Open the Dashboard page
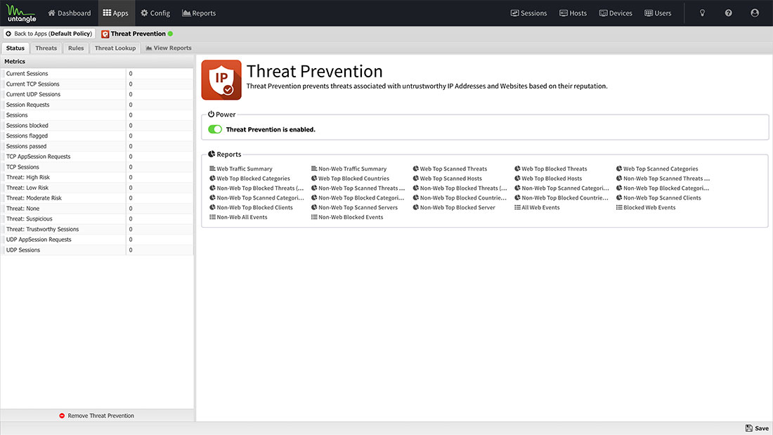The image size is (773, 435). (70, 13)
